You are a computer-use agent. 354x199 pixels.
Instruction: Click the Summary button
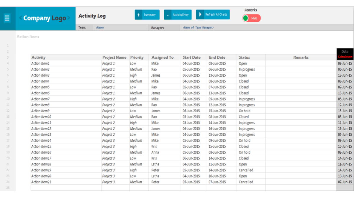pos(147,14)
